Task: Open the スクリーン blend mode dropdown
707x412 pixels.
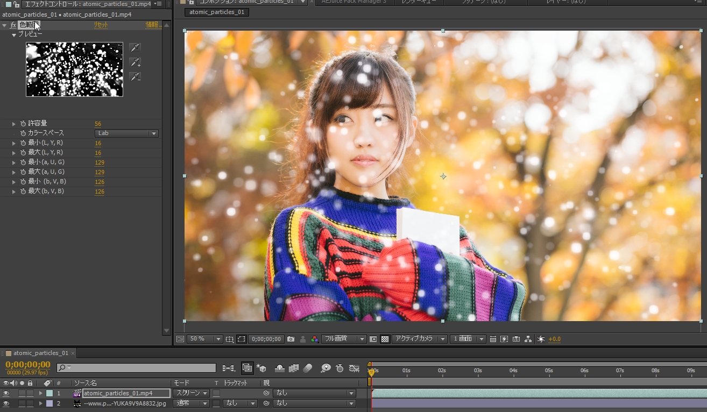Action: tap(190, 393)
